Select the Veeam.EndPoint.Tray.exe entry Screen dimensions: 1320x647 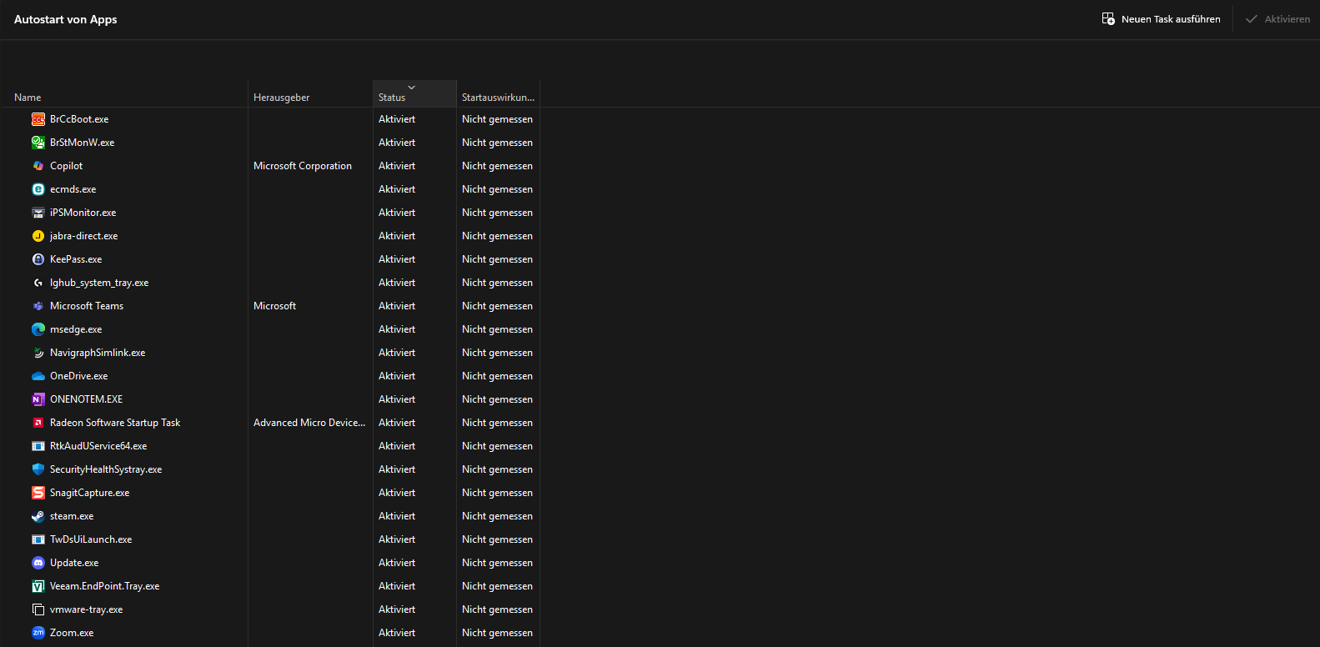pyautogui.click(x=104, y=586)
